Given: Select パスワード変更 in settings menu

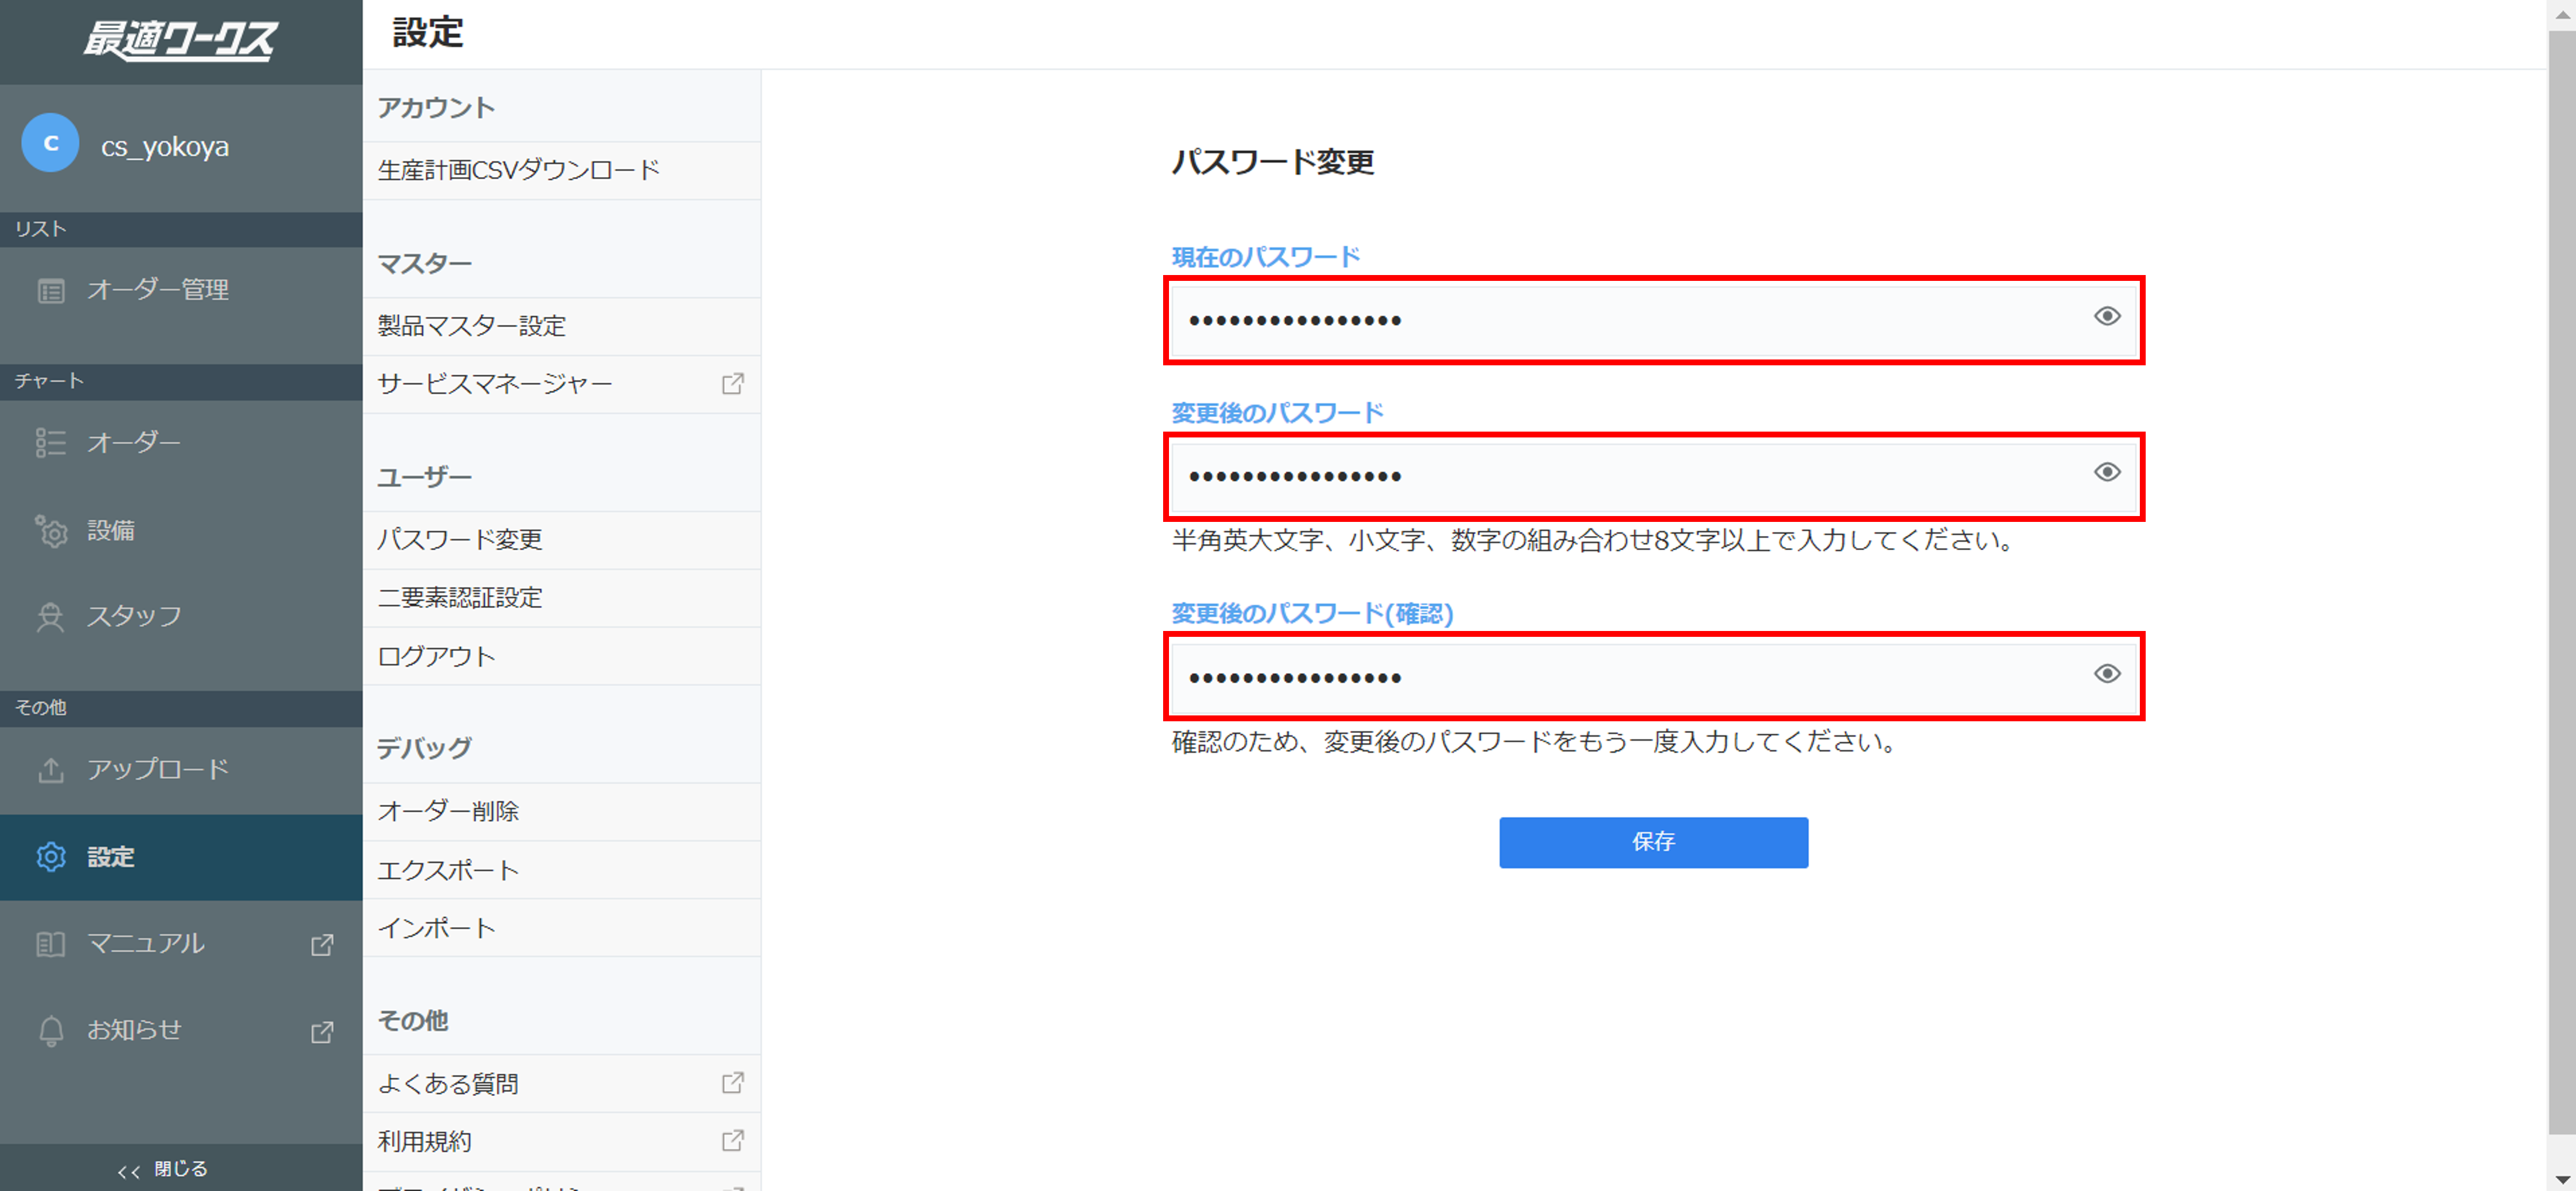Looking at the screenshot, I should [x=561, y=541].
